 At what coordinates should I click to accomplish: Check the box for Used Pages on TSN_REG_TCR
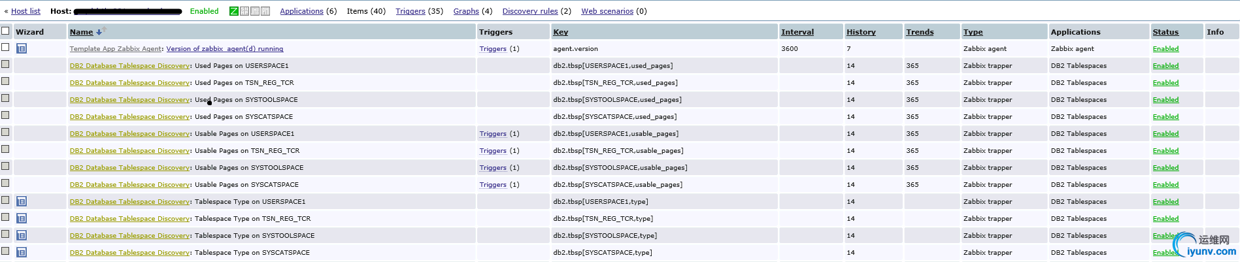pos(5,82)
